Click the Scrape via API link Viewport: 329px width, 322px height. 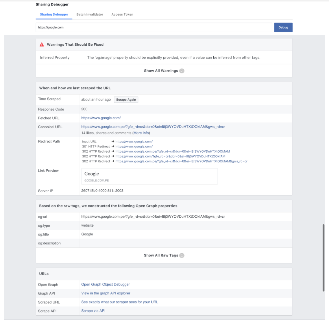pos(93,311)
